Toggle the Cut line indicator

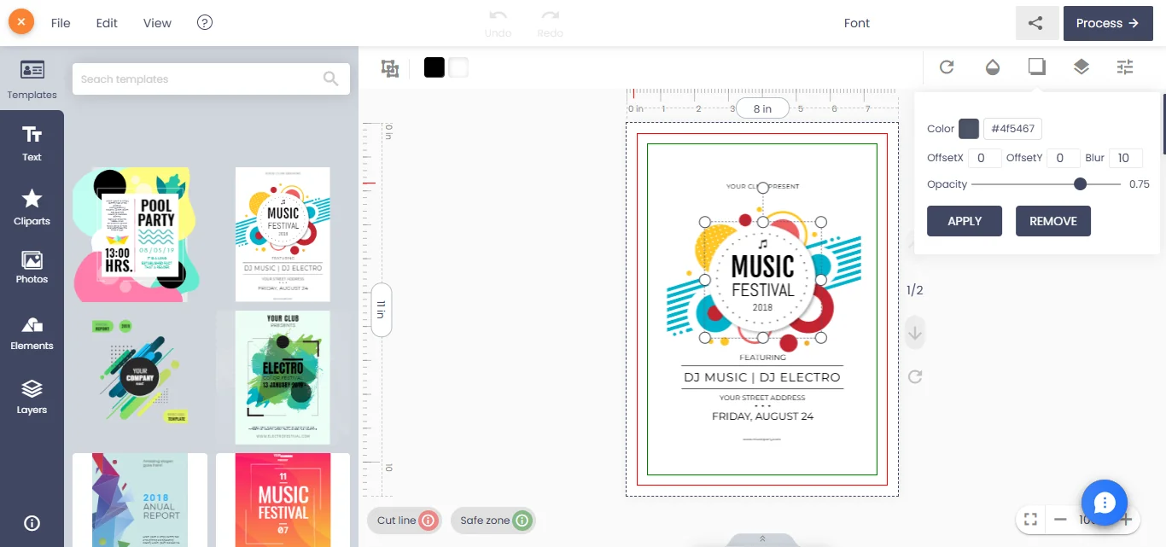405,521
